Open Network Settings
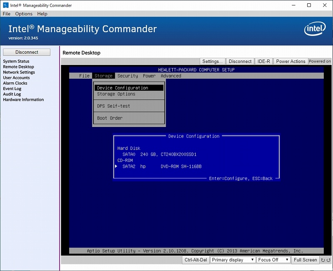333x271 pixels. (19, 72)
